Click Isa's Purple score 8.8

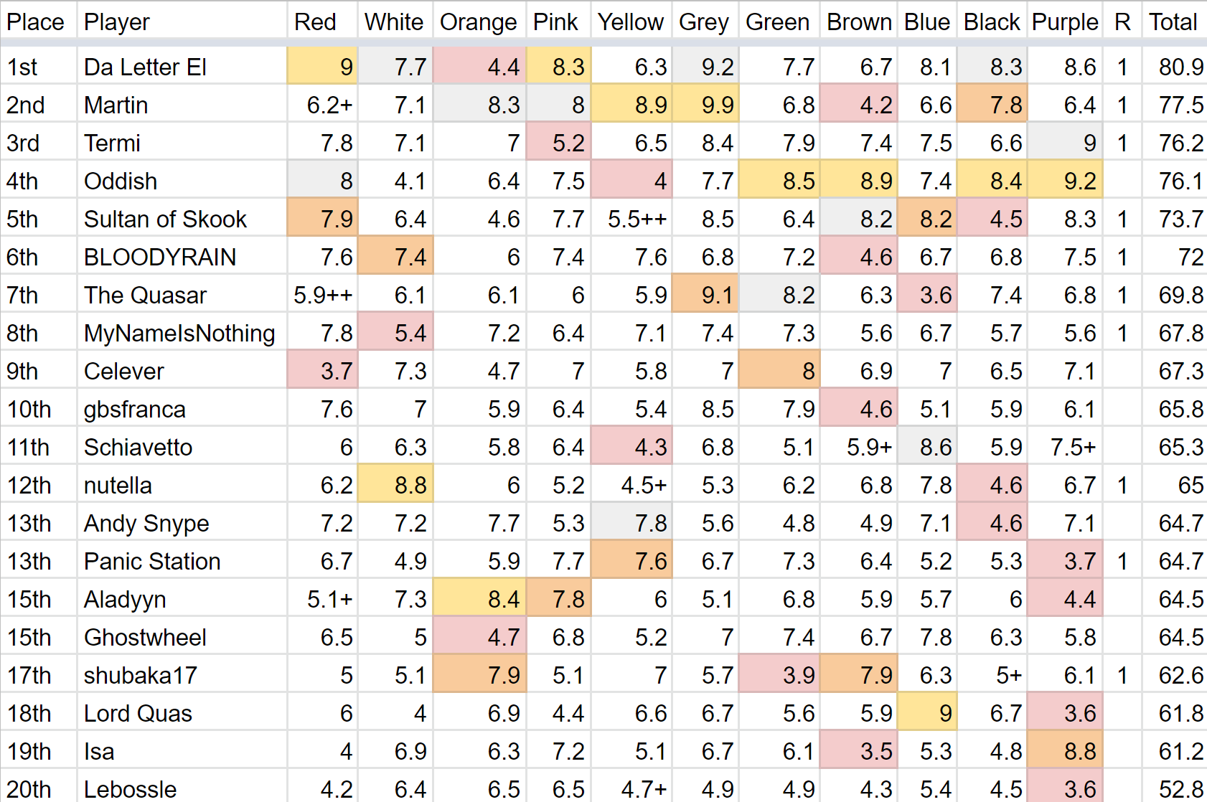point(1066,751)
